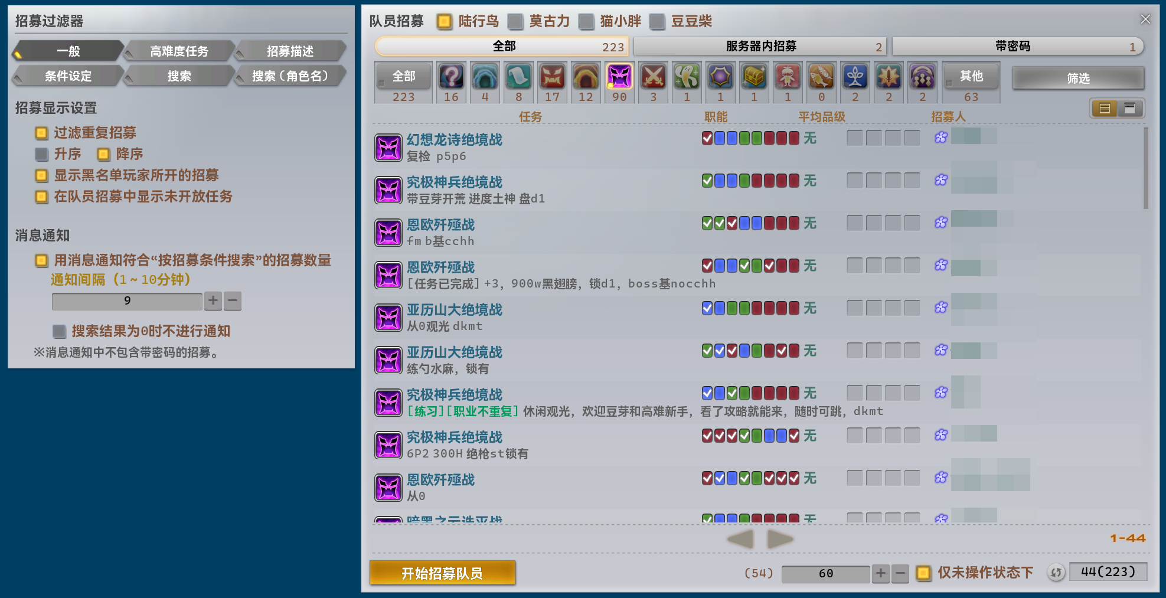The width and height of the screenshot is (1166, 598).
Task: Open the 条件设定 filter tab
Action: [68, 76]
